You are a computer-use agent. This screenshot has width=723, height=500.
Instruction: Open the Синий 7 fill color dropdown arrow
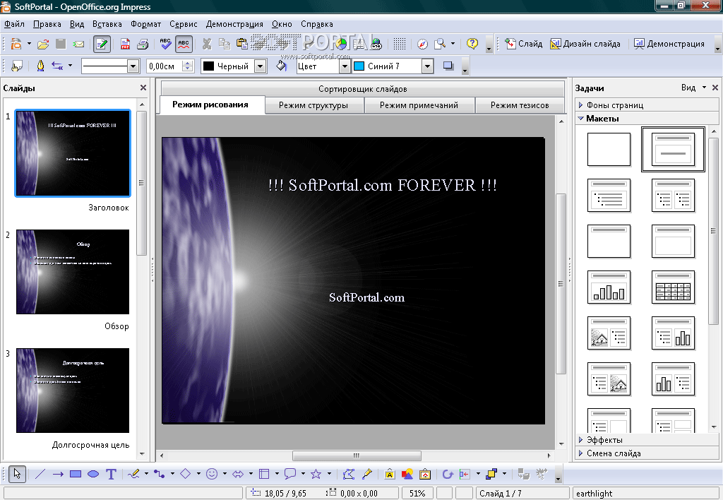tap(427, 66)
